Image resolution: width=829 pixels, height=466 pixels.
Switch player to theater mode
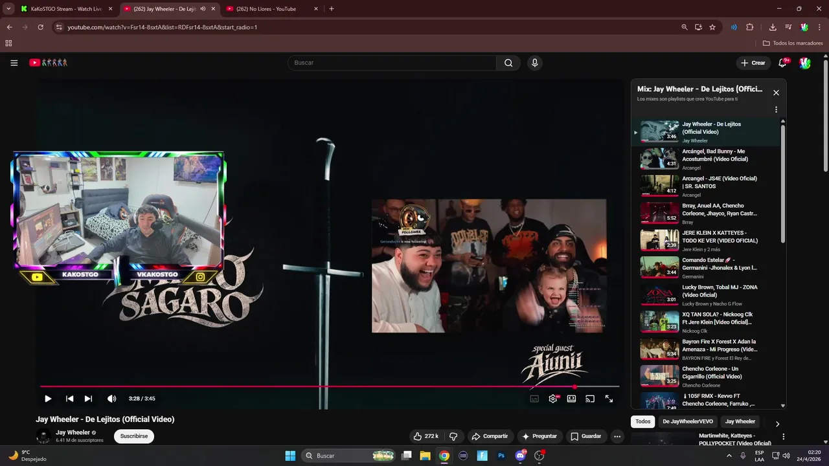pyautogui.click(x=571, y=399)
